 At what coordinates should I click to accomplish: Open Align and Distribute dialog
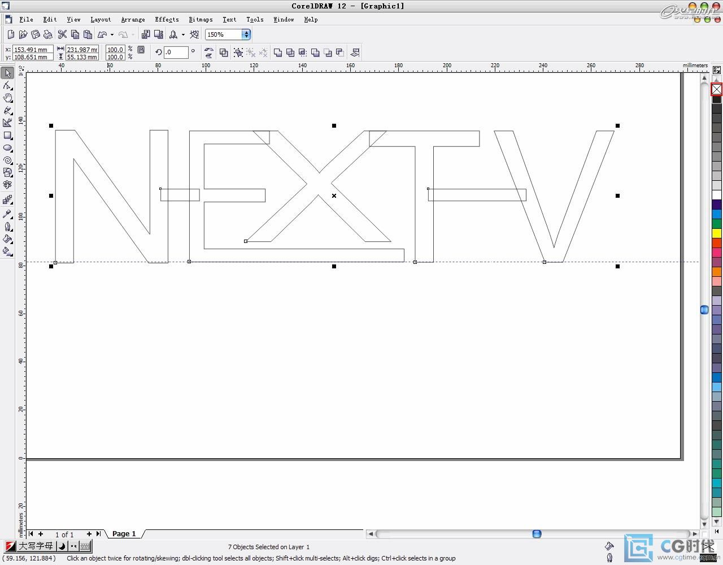[355, 53]
